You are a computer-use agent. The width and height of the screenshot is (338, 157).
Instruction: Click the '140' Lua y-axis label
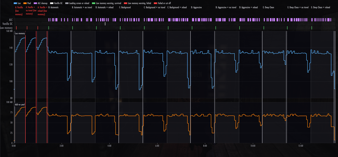click(x=11, y=48)
